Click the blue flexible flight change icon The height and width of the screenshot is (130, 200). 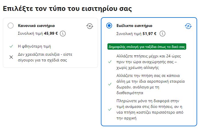[x=188, y=26]
